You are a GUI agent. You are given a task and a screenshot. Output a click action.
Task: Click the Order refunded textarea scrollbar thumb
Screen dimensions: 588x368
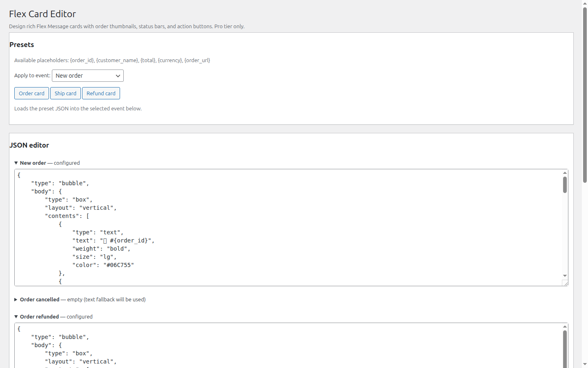tap(565, 349)
